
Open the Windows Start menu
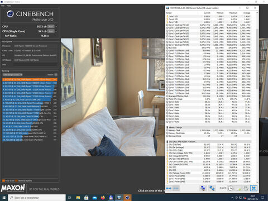[x=4, y=198]
